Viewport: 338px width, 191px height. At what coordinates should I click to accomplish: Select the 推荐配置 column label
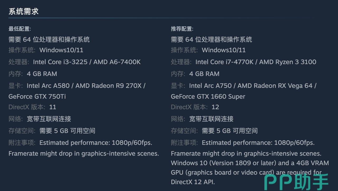(x=182, y=29)
